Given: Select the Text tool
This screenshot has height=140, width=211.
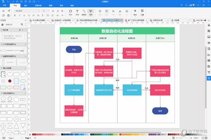Looking at the screenshot, I should click(77, 13).
